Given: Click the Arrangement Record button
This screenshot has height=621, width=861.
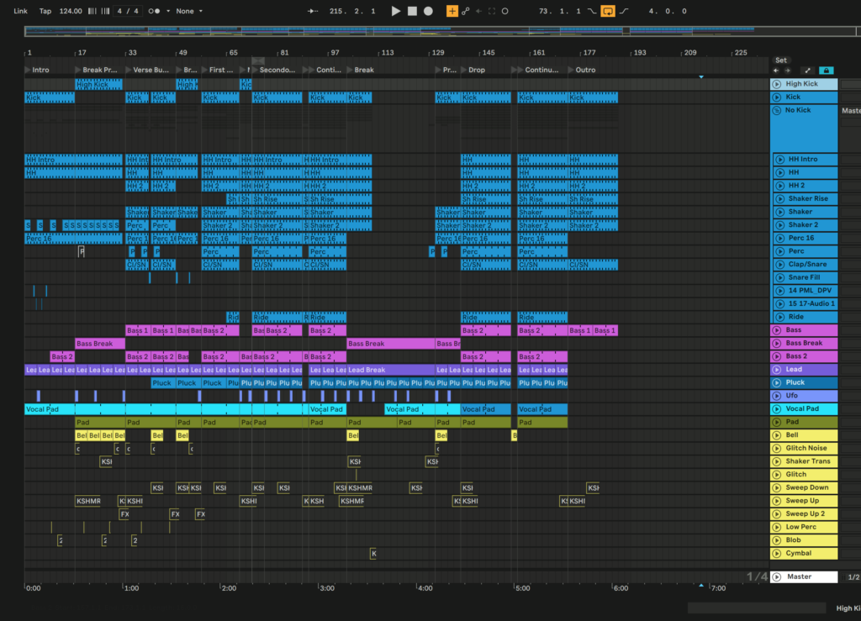Looking at the screenshot, I should pos(428,11).
